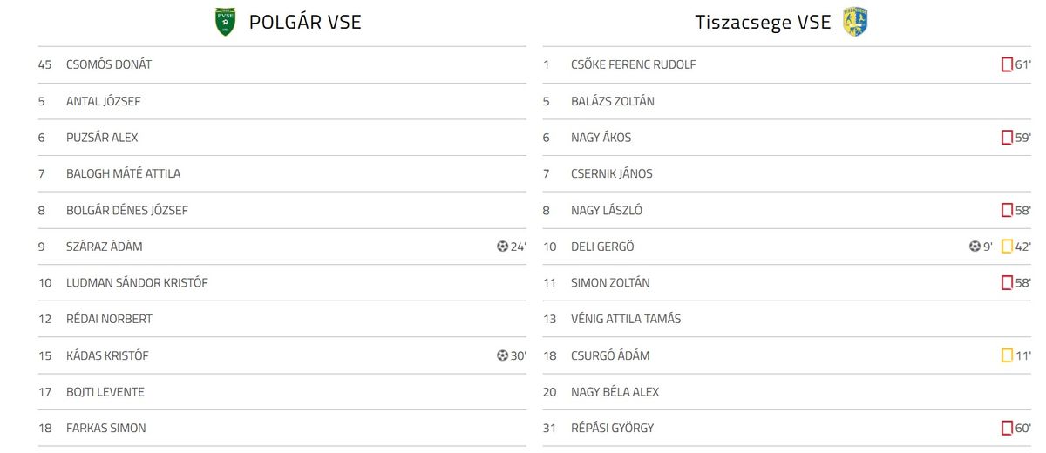This screenshot has height=453, width=1046.
Task: Click the goal ball icon for Száraz Ádám
Action: (x=502, y=247)
